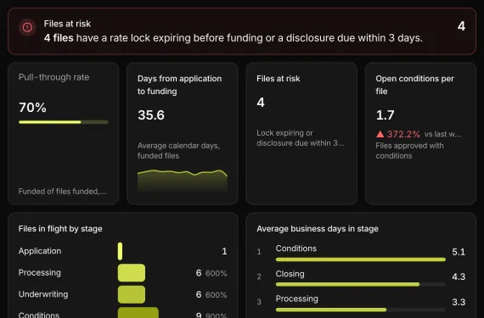
Task: Select Conditions in Average business days list
Action: tap(296, 248)
